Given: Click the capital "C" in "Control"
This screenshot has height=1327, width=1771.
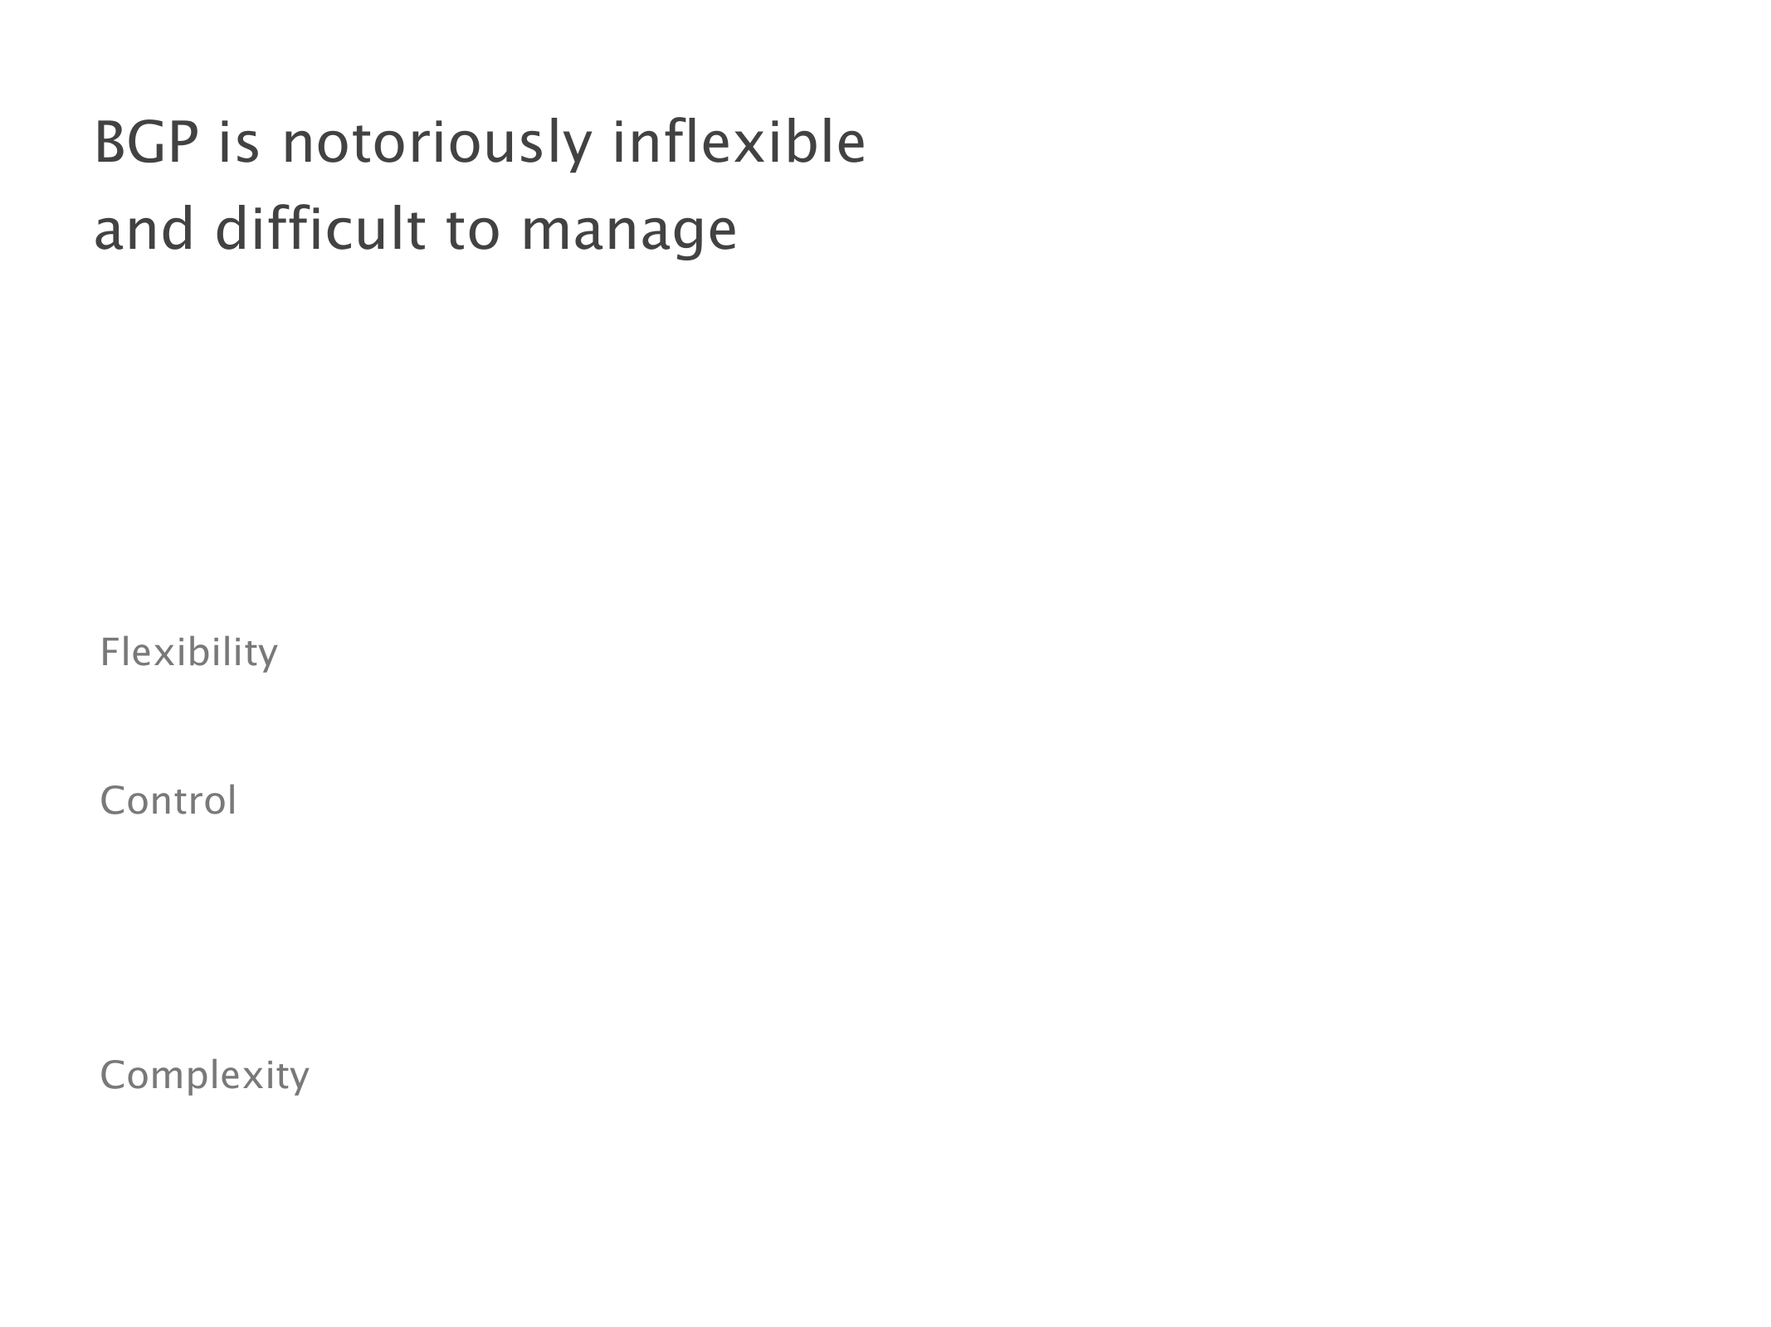Looking at the screenshot, I should pos(112,800).
